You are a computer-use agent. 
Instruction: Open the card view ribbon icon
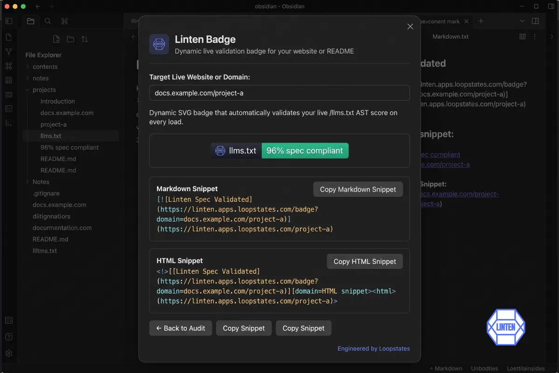[x=9, y=95]
